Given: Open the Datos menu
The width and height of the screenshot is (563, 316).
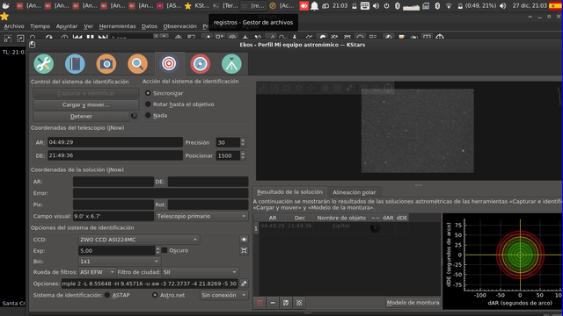Looking at the screenshot, I should [x=150, y=26].
